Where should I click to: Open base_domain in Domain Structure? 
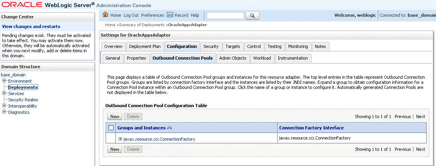[13, 75]
